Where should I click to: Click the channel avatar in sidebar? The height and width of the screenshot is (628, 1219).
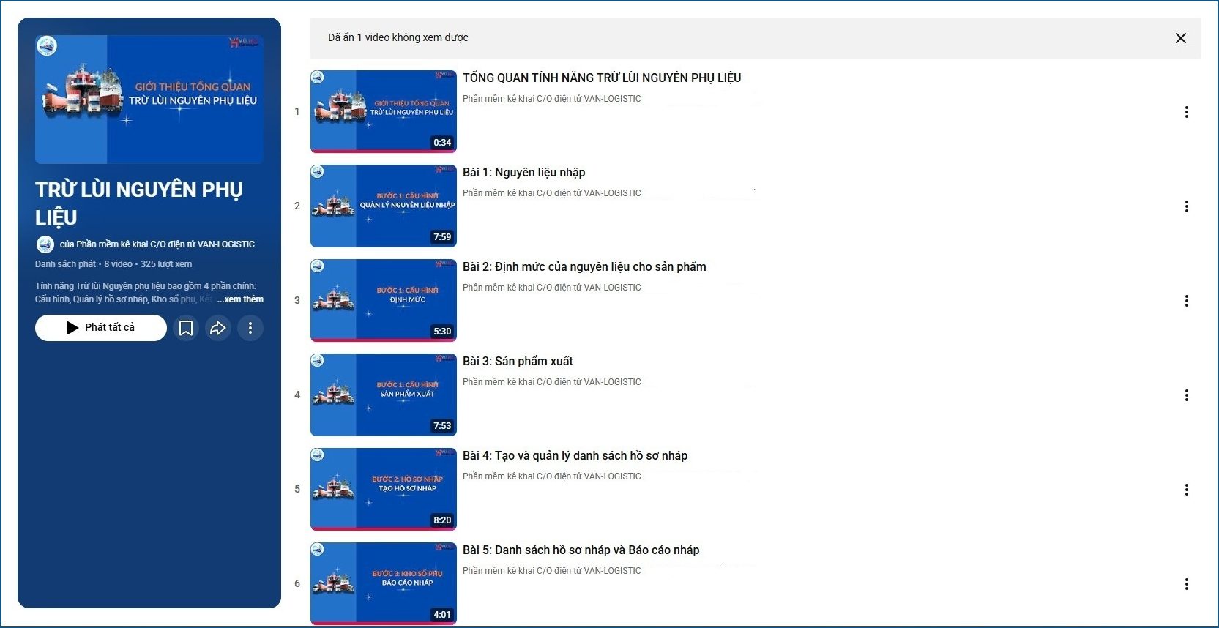coord(45,244)
